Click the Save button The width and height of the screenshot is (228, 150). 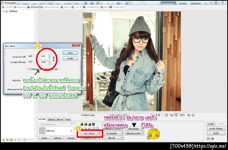[x=216, y=133]
